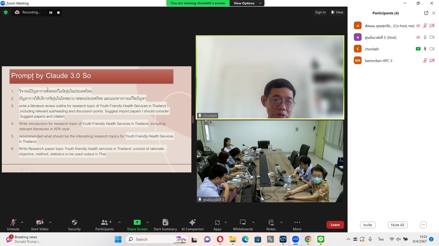Open Microsoft Edge from the taskbar
The width and height of the screenshot is (439, 246).
pos(245,239)
